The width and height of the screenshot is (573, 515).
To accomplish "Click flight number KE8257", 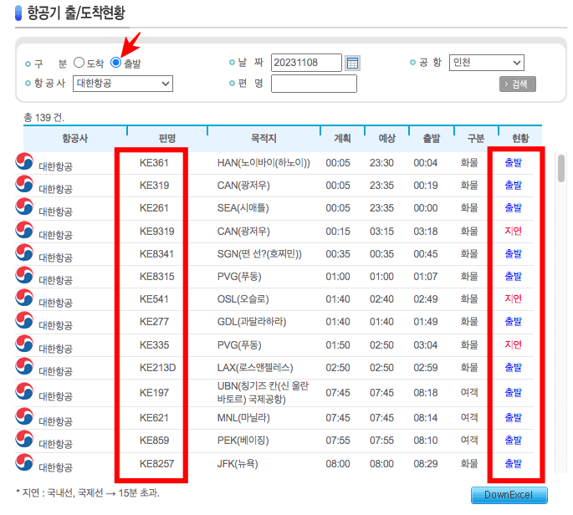I will pyautogui.click(x=156, y=464).
